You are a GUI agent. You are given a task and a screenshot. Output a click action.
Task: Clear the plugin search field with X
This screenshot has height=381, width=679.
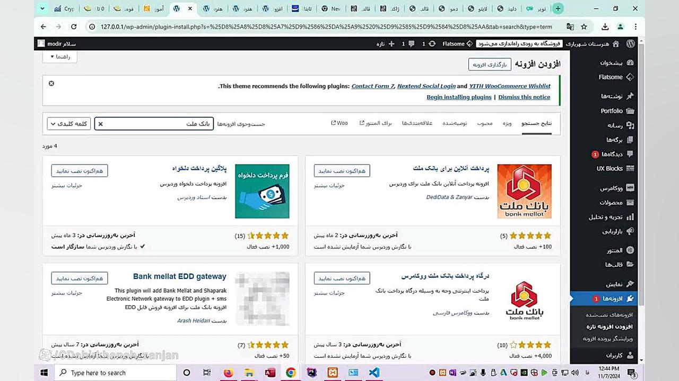click(100, 124)
